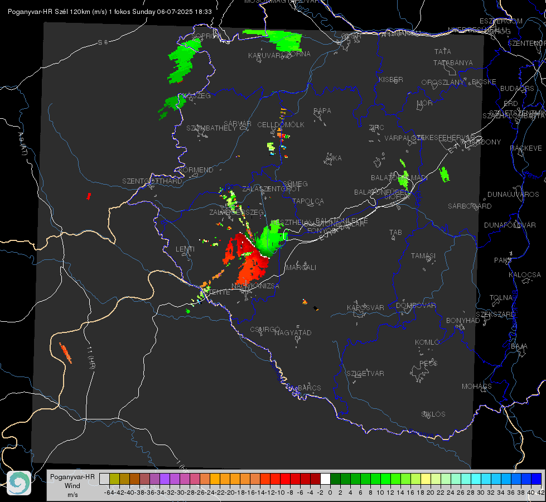Click the CSURGO city label
The width and height of the screenshot is (546, 502).
pos(265,329)
